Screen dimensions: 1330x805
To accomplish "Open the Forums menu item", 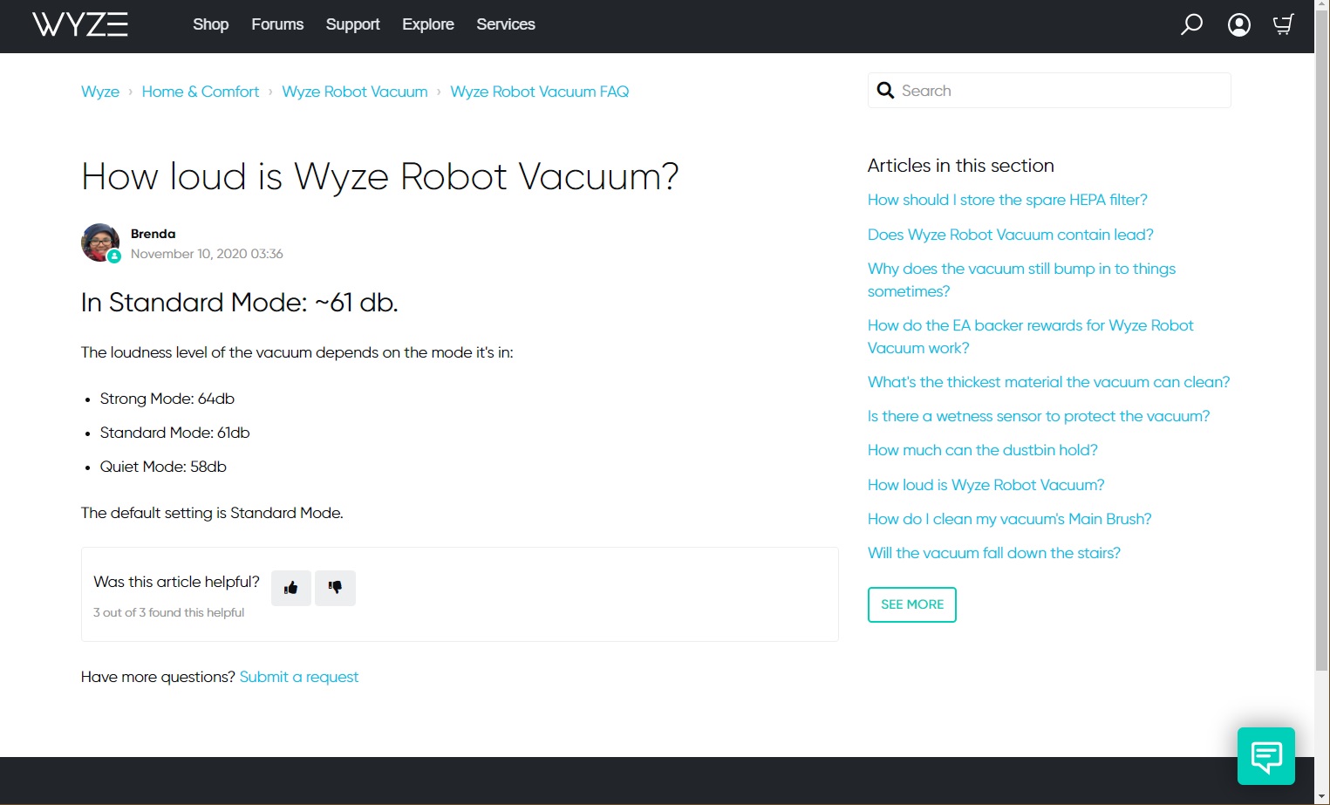I will [277, 24].
